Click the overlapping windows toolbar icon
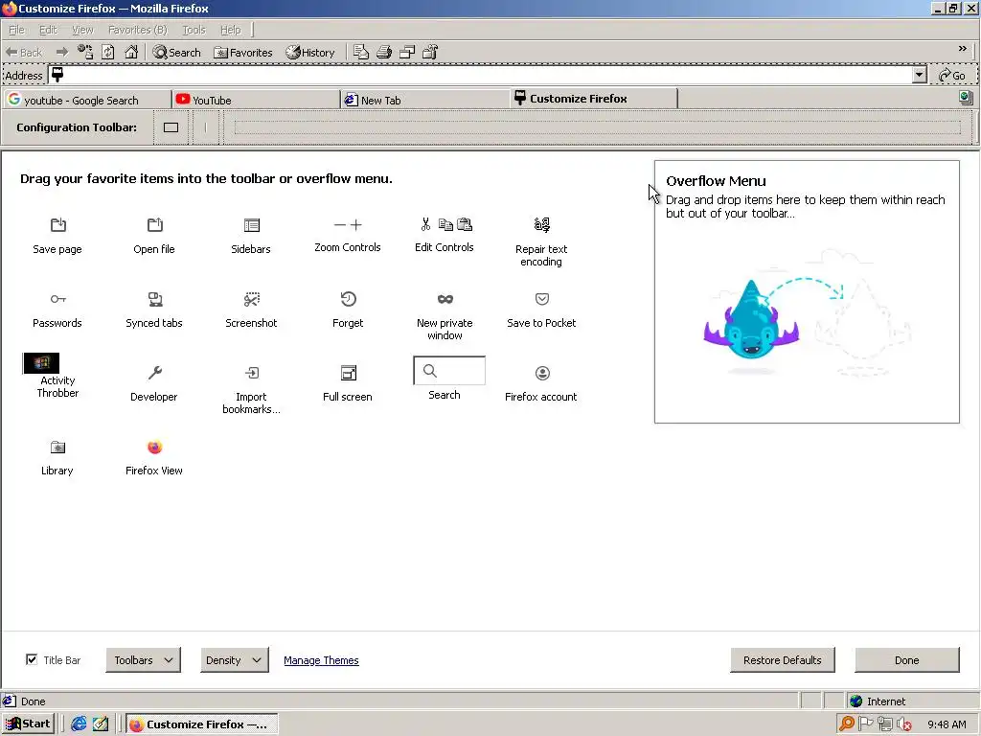The height and width of the screenshot is (736, 981). [x=407, y=52]
